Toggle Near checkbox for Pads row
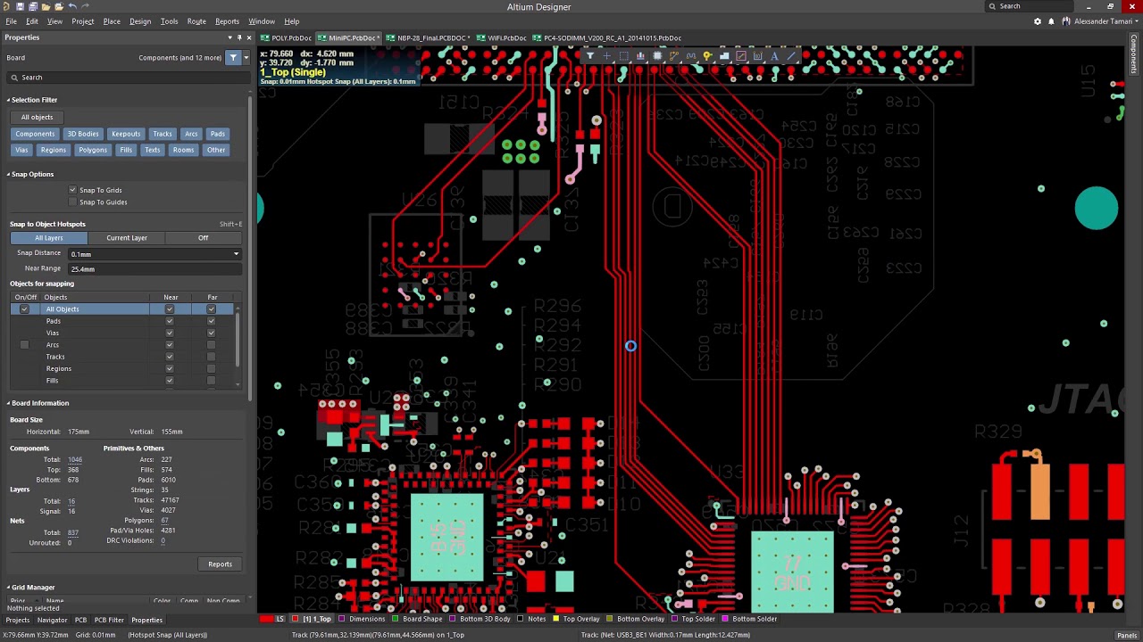The width and height of the screenshot is (1143, 642). pos(170,321)
